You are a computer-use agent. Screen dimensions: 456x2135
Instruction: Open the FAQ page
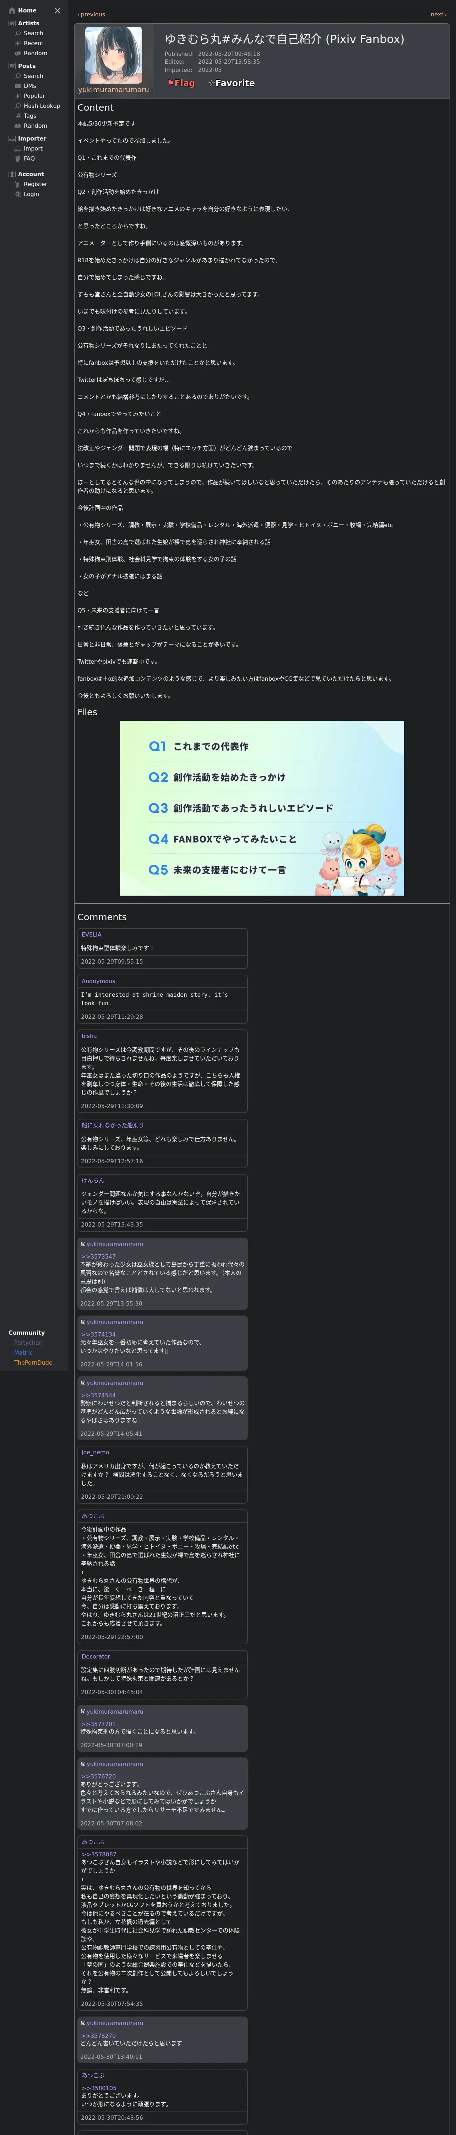[29, 158]
